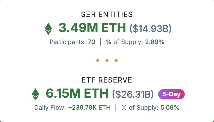Select the middle orange separator dot
The image size is (214, 122).
pos(107,60)
